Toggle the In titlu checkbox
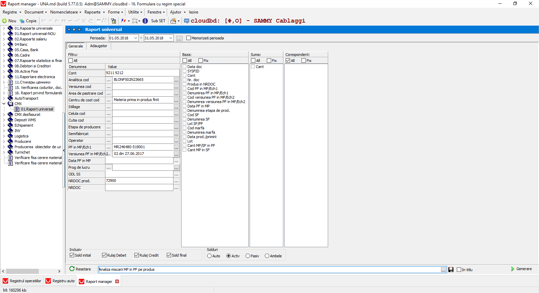The image size is (539, 293). point(459,270)
